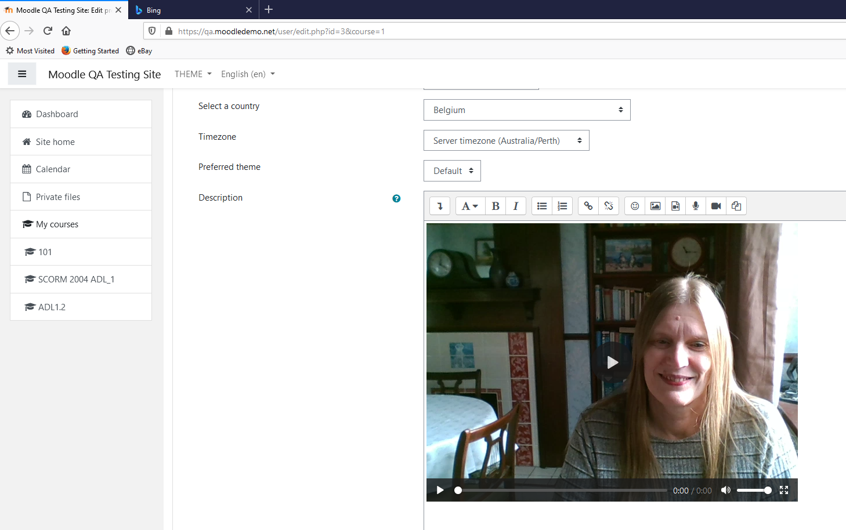Screen dimensions: 846x530
Task: Reload the current page
Action: coord(48,31)
